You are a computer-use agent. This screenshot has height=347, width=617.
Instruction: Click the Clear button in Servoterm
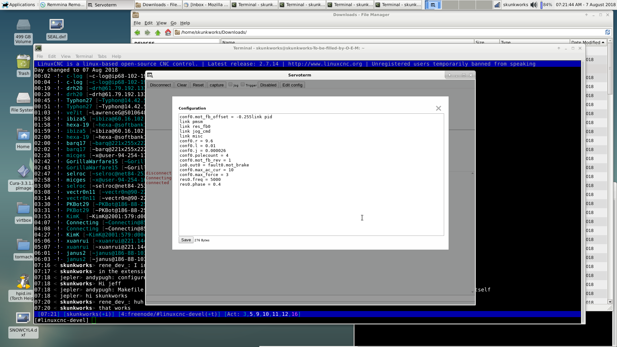(182, 85)
